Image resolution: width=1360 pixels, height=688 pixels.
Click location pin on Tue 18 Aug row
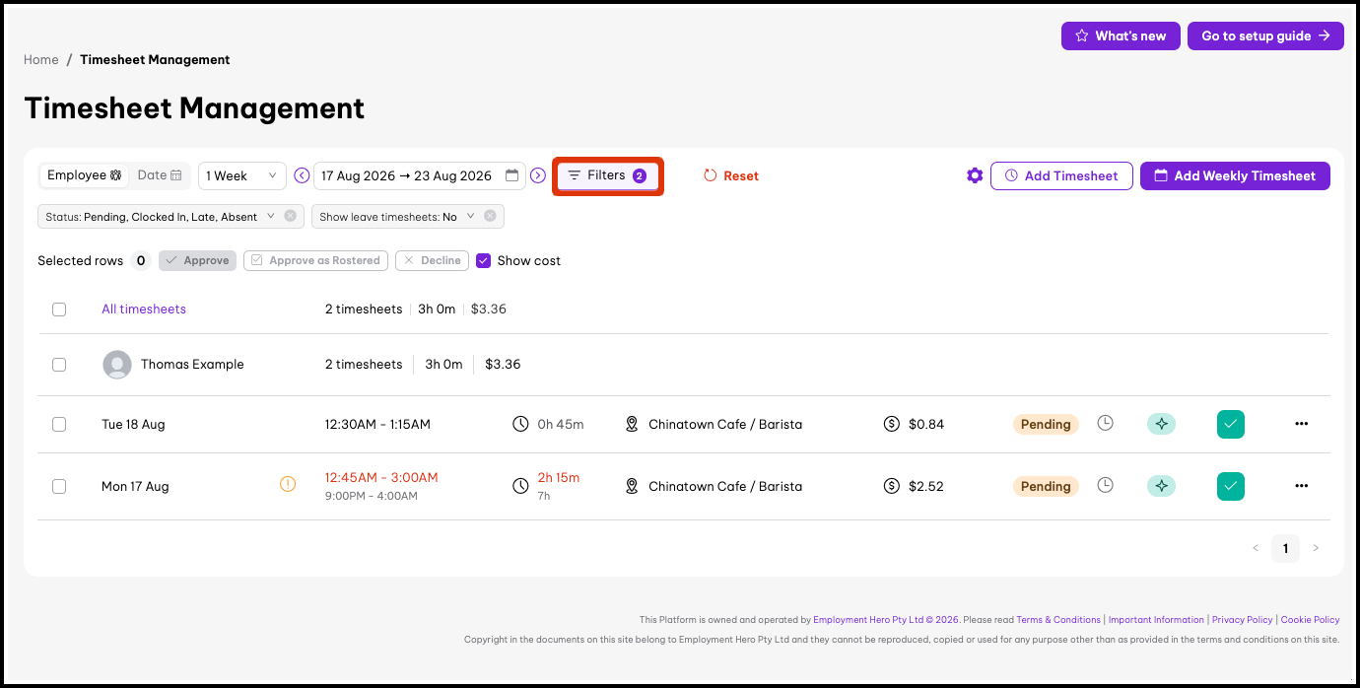point(632,424)
